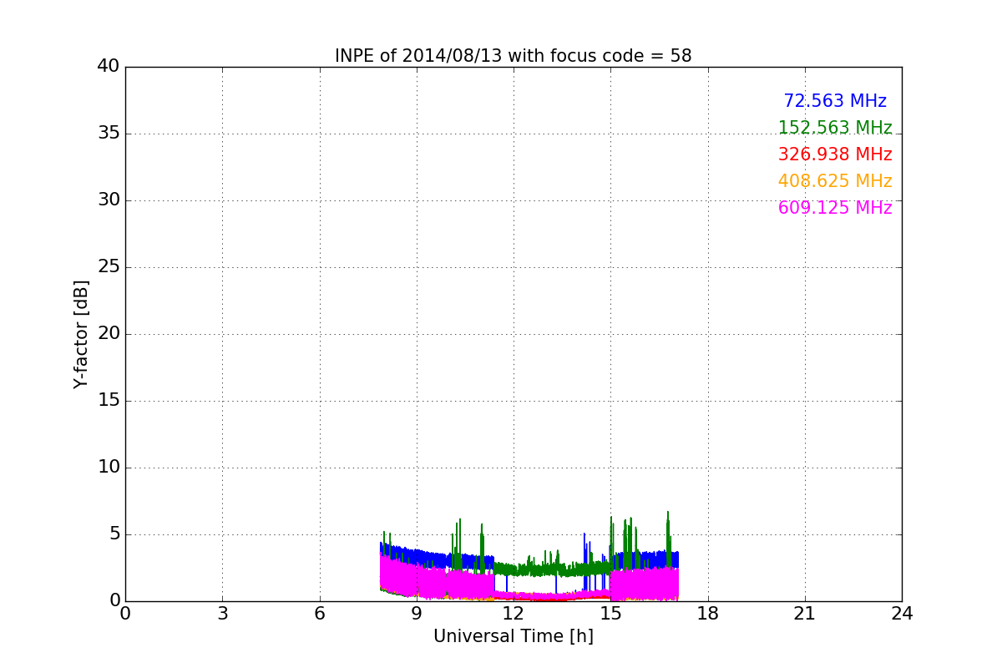Viewport: 1002px width, 668px height.
Task: Click x-axis tick label 9
Action: 417,614
